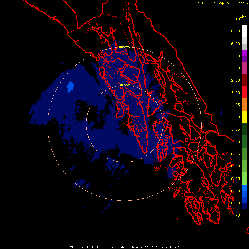
Task: Click the light blue heavier precipitation patch
Action: [x=70, y=87]
